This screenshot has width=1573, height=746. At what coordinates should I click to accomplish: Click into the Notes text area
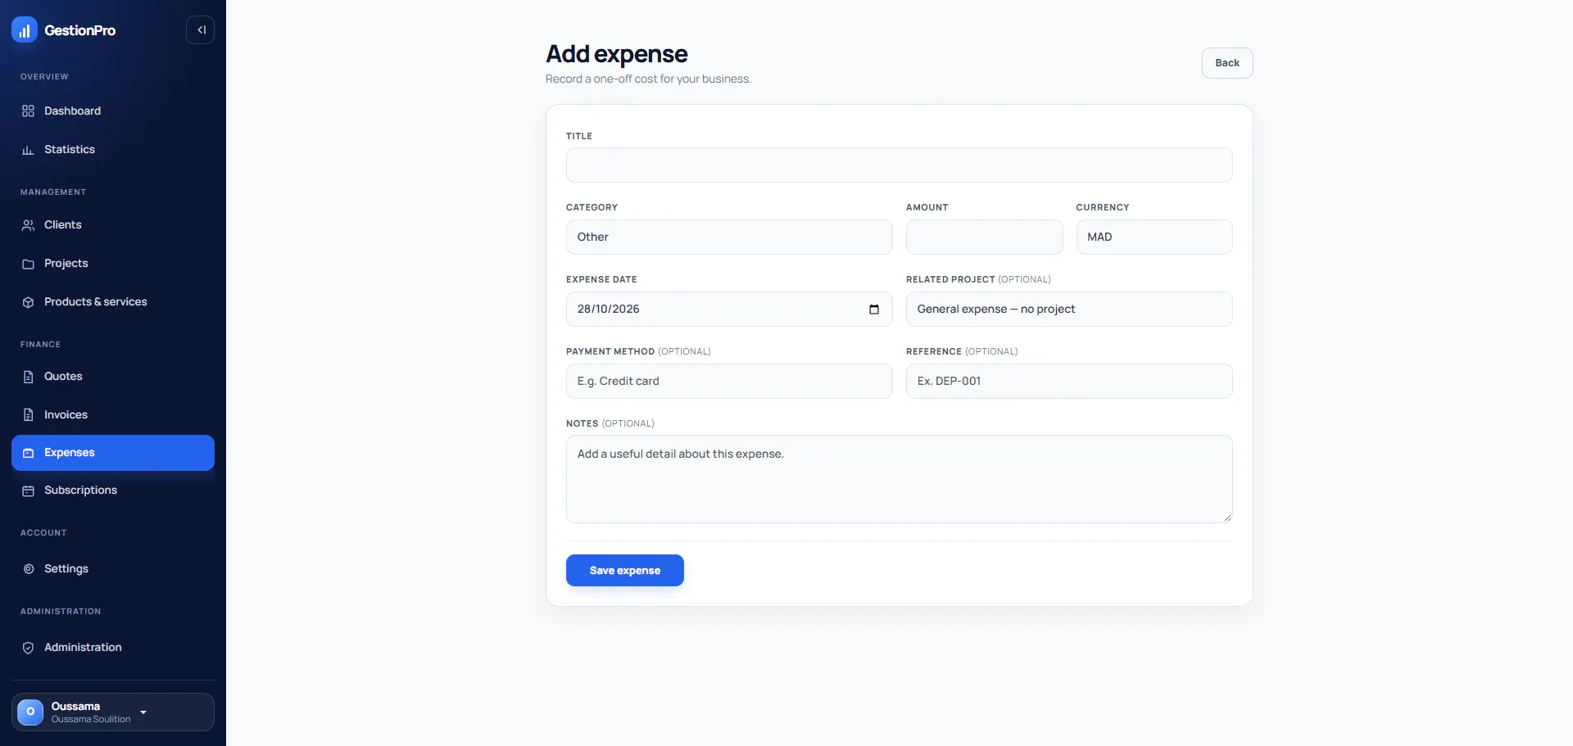click(899, 479)
